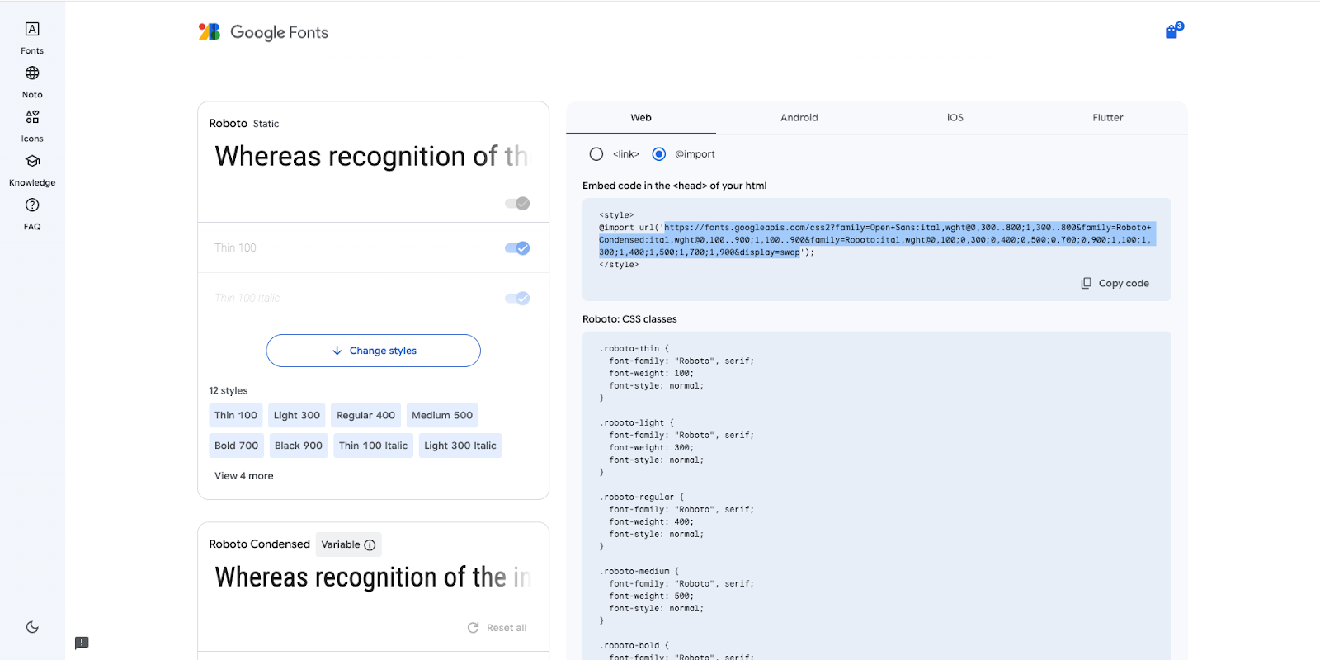Image resolution: width=1320 pixels, height=660 pixels.
Task: Open the Knowledge graduation cap icon
Action: [32, 161]
